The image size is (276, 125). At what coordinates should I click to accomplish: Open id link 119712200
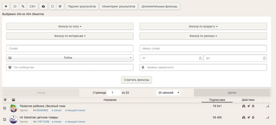43,122
